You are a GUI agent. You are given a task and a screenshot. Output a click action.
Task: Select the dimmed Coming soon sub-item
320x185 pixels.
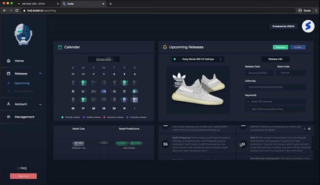(x=24, y=91)
